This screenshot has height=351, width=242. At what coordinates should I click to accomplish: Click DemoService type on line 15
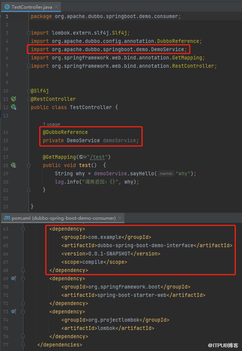click(x=83, y=140)
